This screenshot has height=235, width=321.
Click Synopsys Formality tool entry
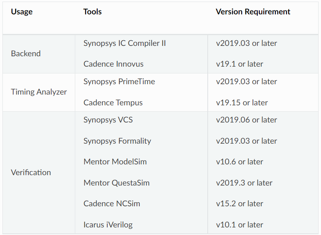(x=117, y=141)
